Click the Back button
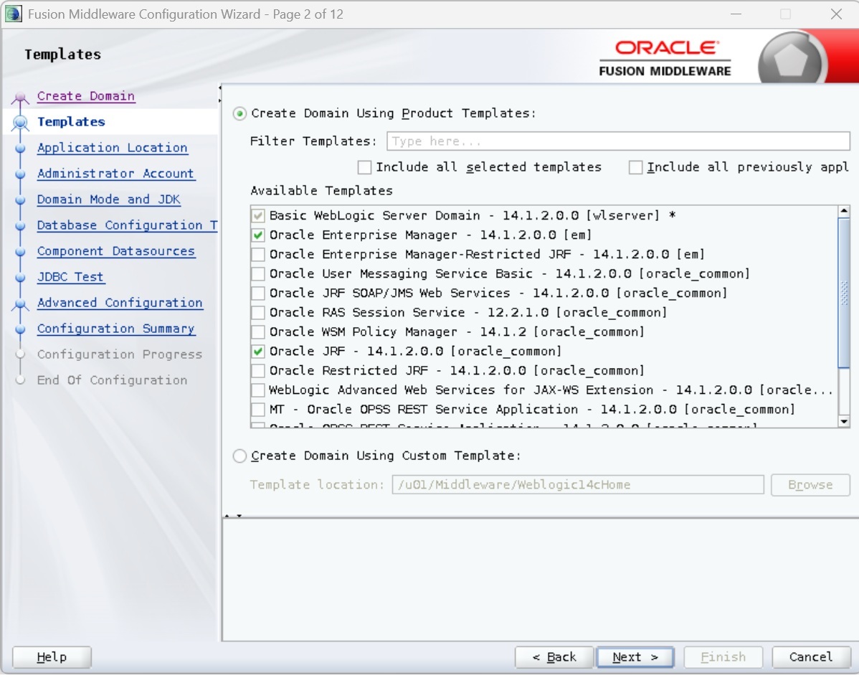 click(x=554, y=657)
